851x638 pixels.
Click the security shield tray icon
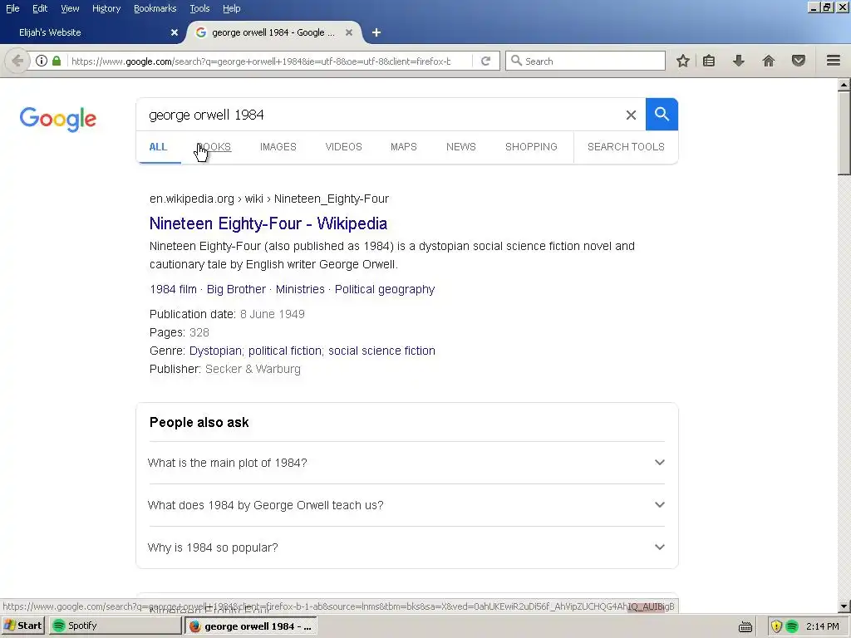pyautogui.click(x=776, y=626)
